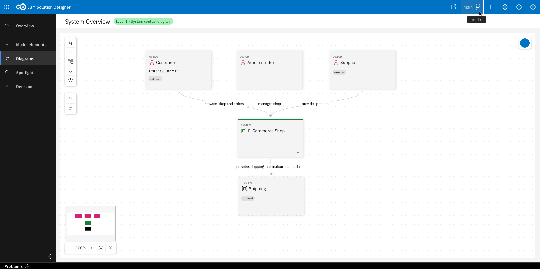Viewport: 540px width, 269px height.
Task: Open the three-dot diagram options menu
Action: point(534,21)
